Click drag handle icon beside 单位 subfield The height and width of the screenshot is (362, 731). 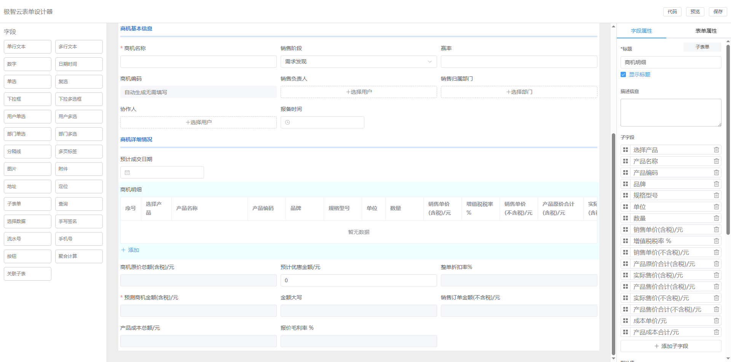pyautogui.click(x=626, y=207)
